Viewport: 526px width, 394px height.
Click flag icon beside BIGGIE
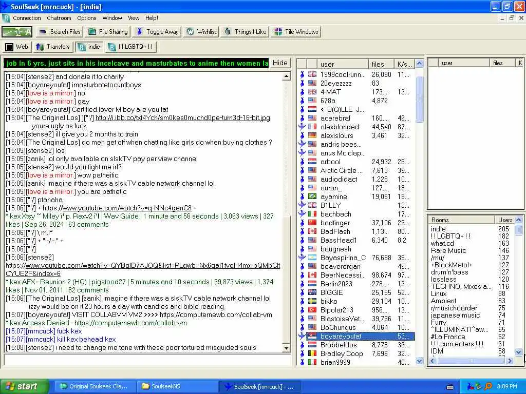coord(312,292)
